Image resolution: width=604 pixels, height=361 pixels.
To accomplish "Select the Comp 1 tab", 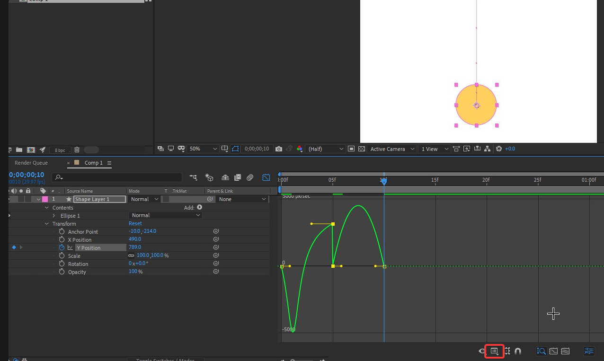I will [x=93, y=163].
